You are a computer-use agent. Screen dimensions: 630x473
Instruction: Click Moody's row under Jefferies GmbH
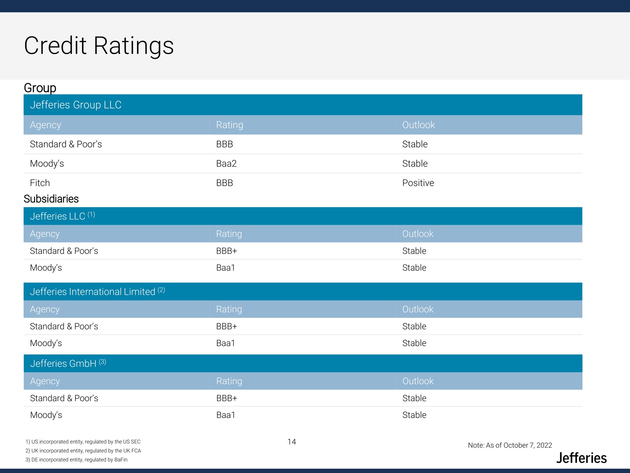pos(303,415)
